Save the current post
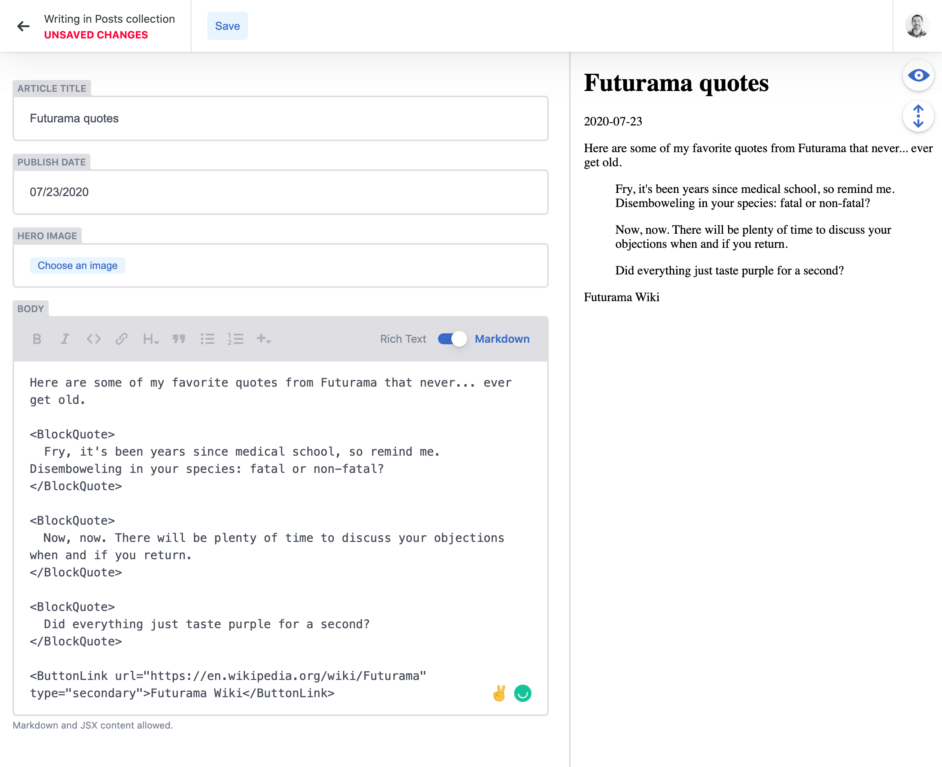Viewport: 942px width, 767px height. click(227, 25)
